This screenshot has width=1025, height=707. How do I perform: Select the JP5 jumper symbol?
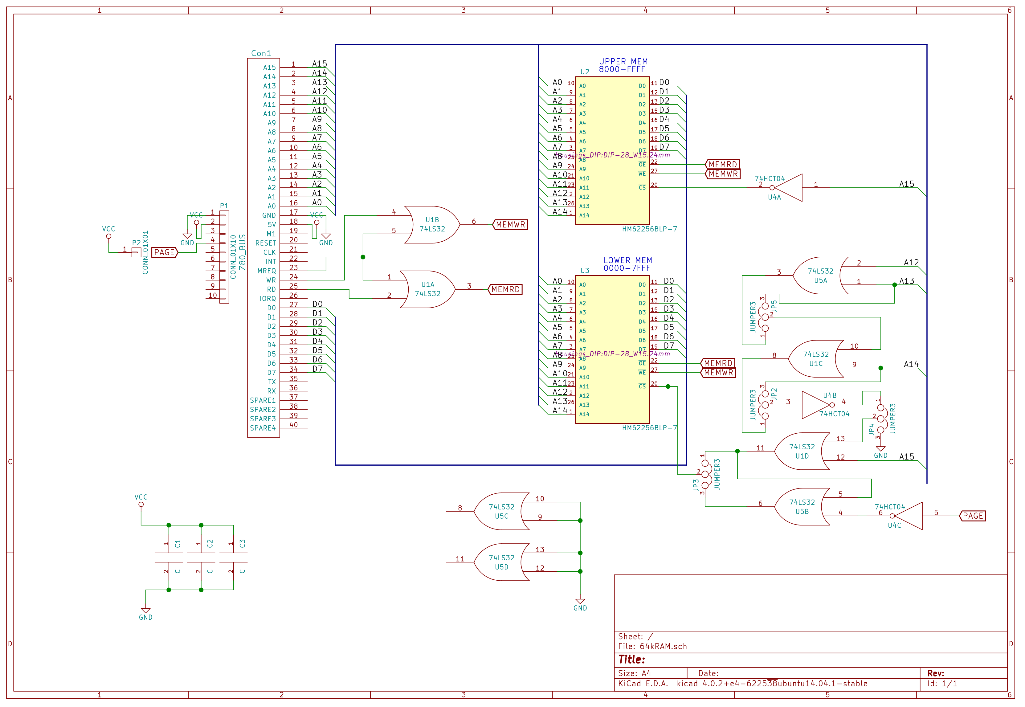pyautogui.click(x=765, y=317)
